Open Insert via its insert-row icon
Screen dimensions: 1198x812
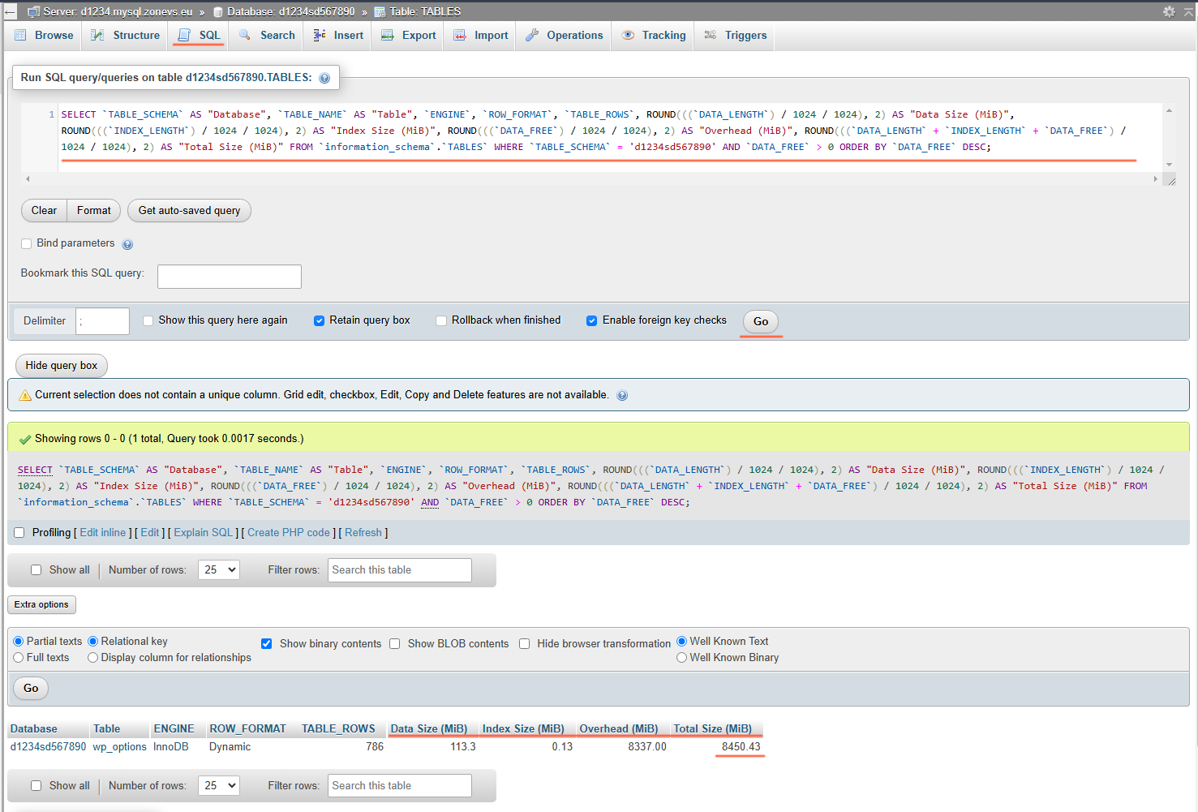coord(320,35)
